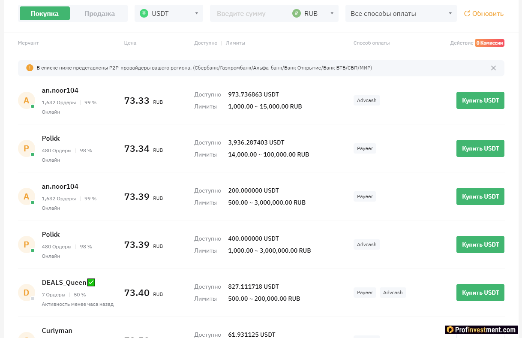
Task: Click the Способ оплаты column header
Action: click(x=372, y=43)
